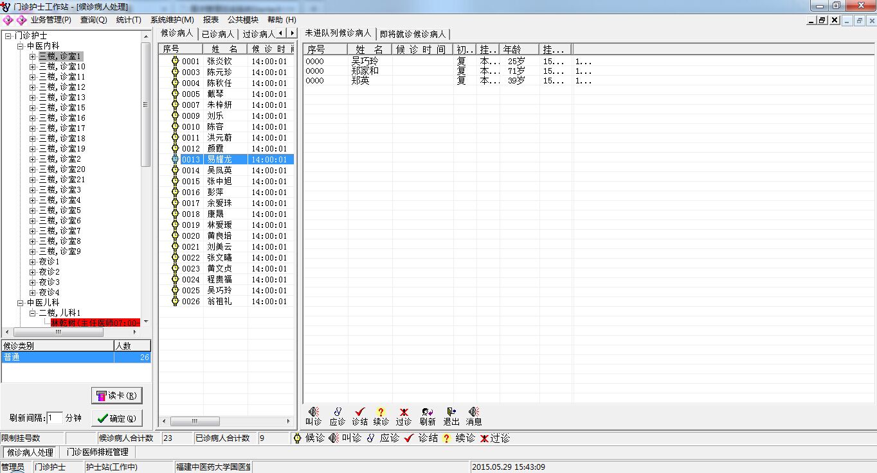Collapse the 二楼, 儿科1 tree node
The image size is (877, 473).
(32, 313)
